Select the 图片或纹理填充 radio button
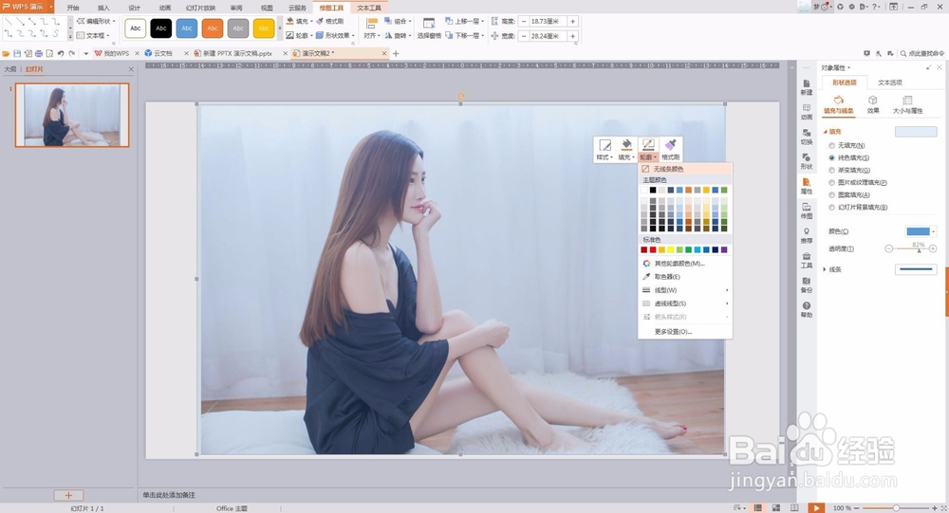This screenshot has height=513, width=949. coord(831,182)
